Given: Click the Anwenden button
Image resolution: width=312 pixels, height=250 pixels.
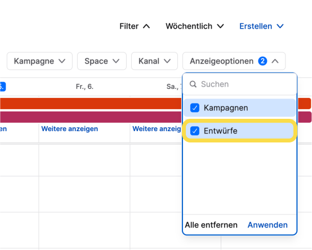Looking at the screenshot, I should [268, 225].
